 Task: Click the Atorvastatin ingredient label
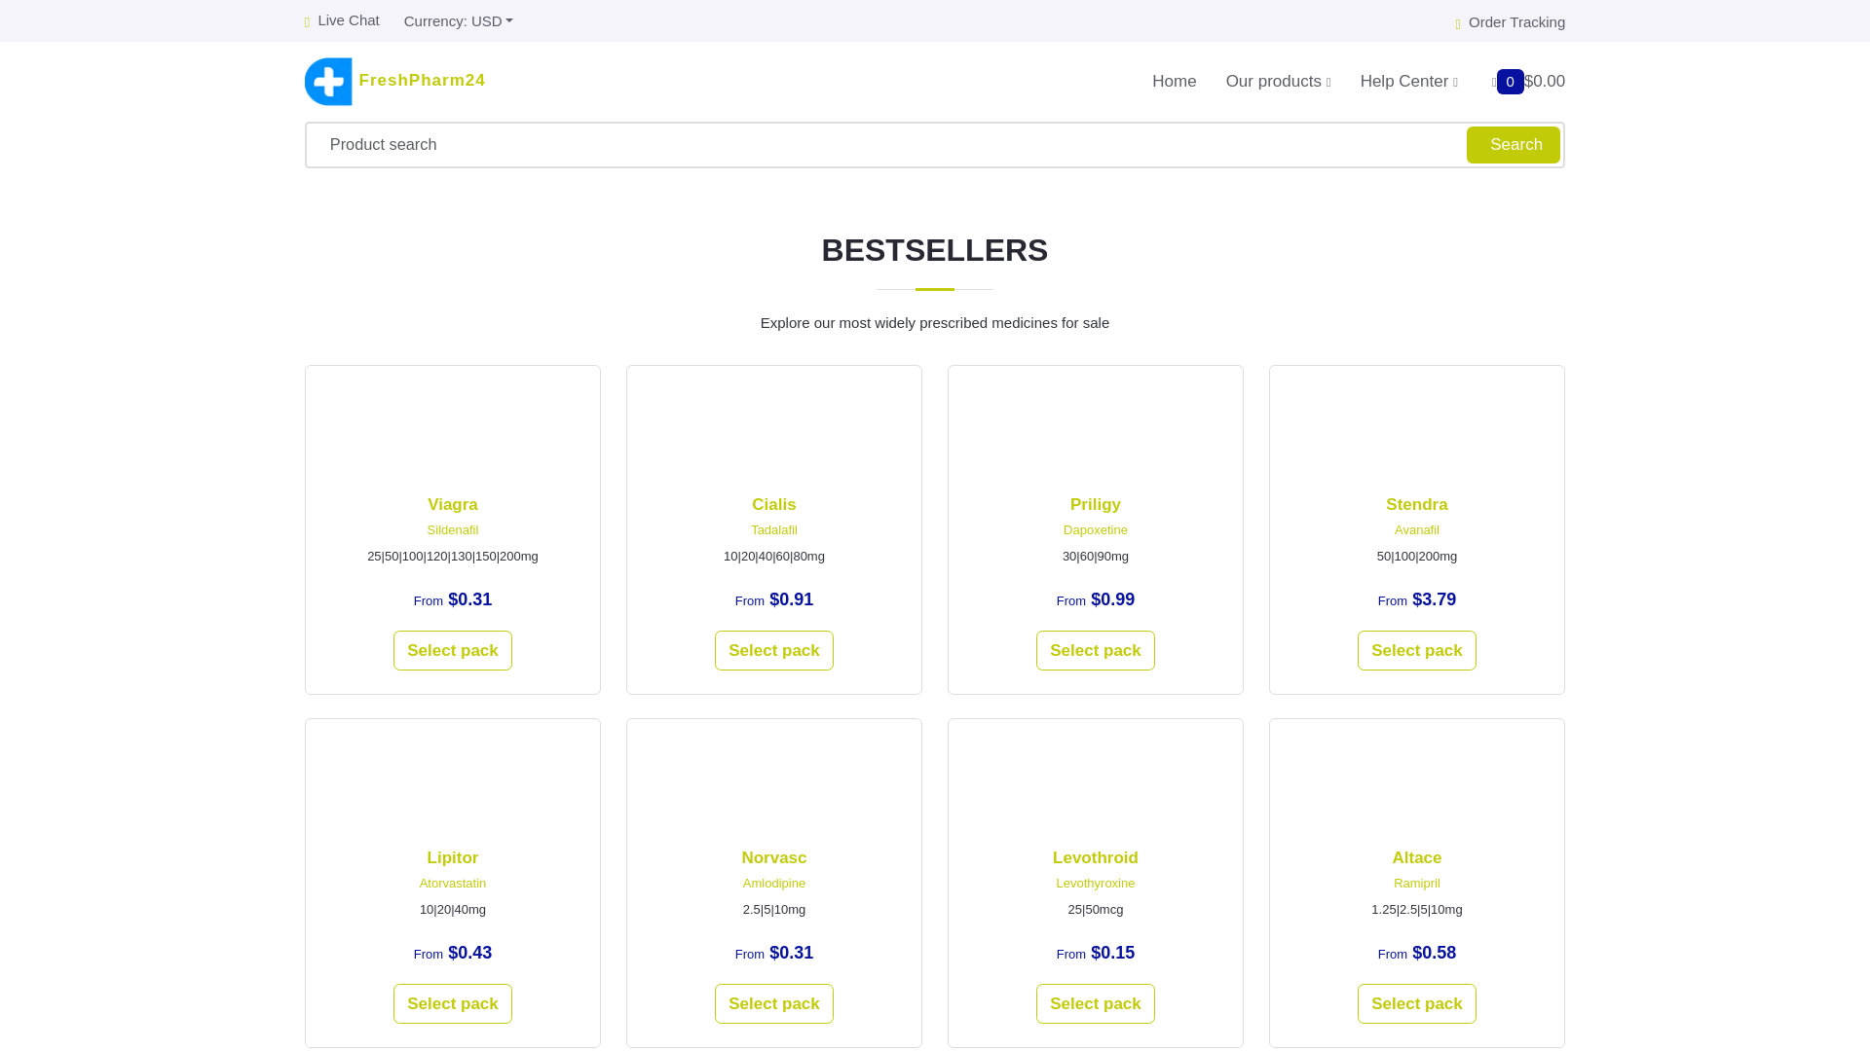(453, 884)
